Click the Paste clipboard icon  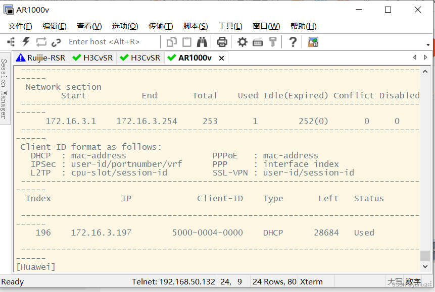click(186, 41)
